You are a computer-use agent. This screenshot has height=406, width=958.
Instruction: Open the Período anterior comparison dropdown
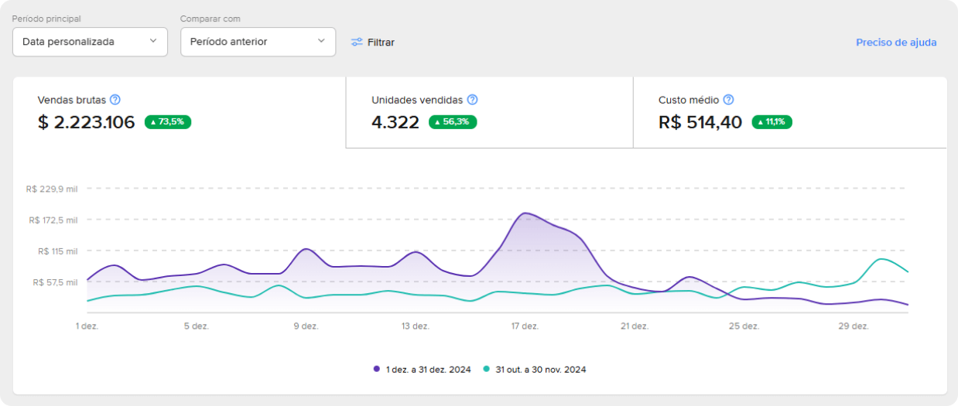tap(258, 42)
